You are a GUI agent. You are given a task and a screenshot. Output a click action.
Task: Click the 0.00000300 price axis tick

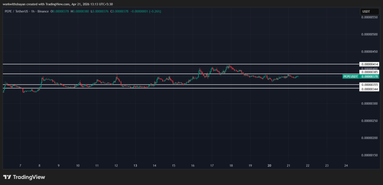tap(370, 104)
